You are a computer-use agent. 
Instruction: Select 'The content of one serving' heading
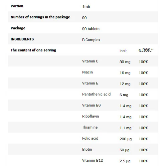(33, 50)
